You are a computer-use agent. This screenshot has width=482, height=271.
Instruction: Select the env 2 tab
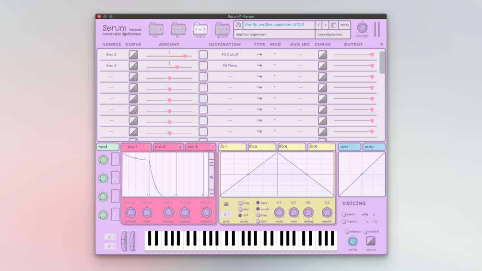click(x=168, y=147)
